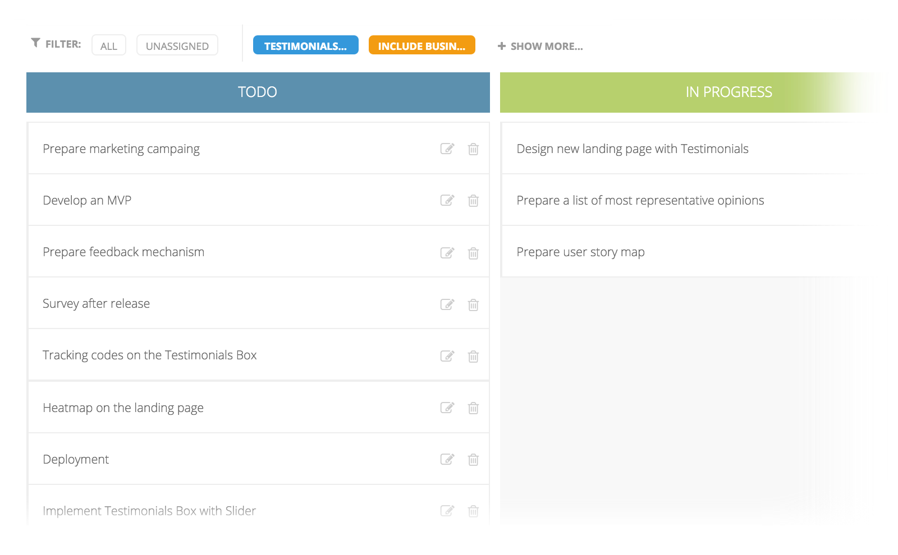The height and width of the screenshot is (555, 898).
Task: Open 'Prepare user story map' card
Action: [x=580, y=252]
